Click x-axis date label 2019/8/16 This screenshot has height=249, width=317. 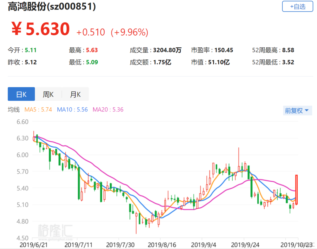pyautogui.click(x=162, y=245)
